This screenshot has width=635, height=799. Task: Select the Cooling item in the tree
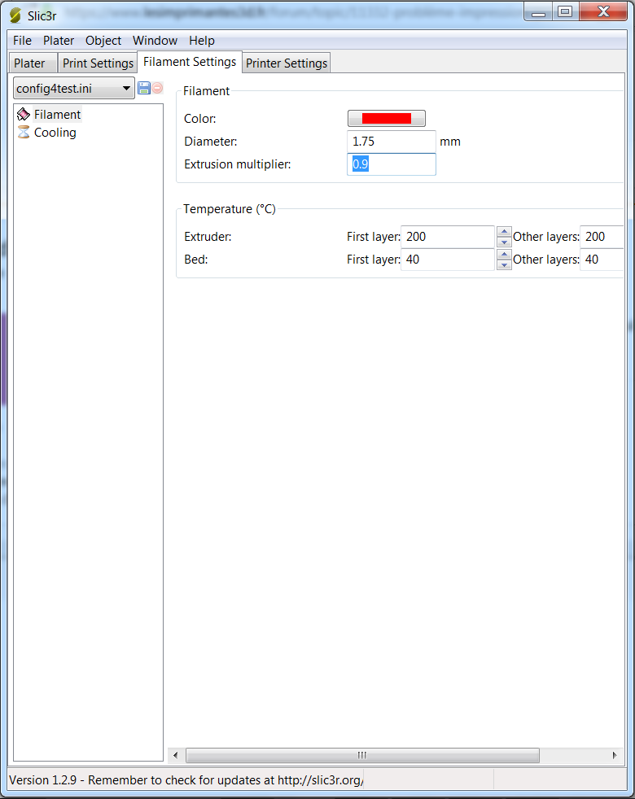click(55, 133)
